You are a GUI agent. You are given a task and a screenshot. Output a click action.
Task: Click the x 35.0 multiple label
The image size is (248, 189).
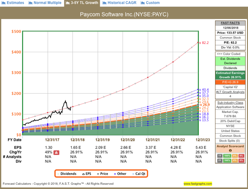(x=204, y=96)
